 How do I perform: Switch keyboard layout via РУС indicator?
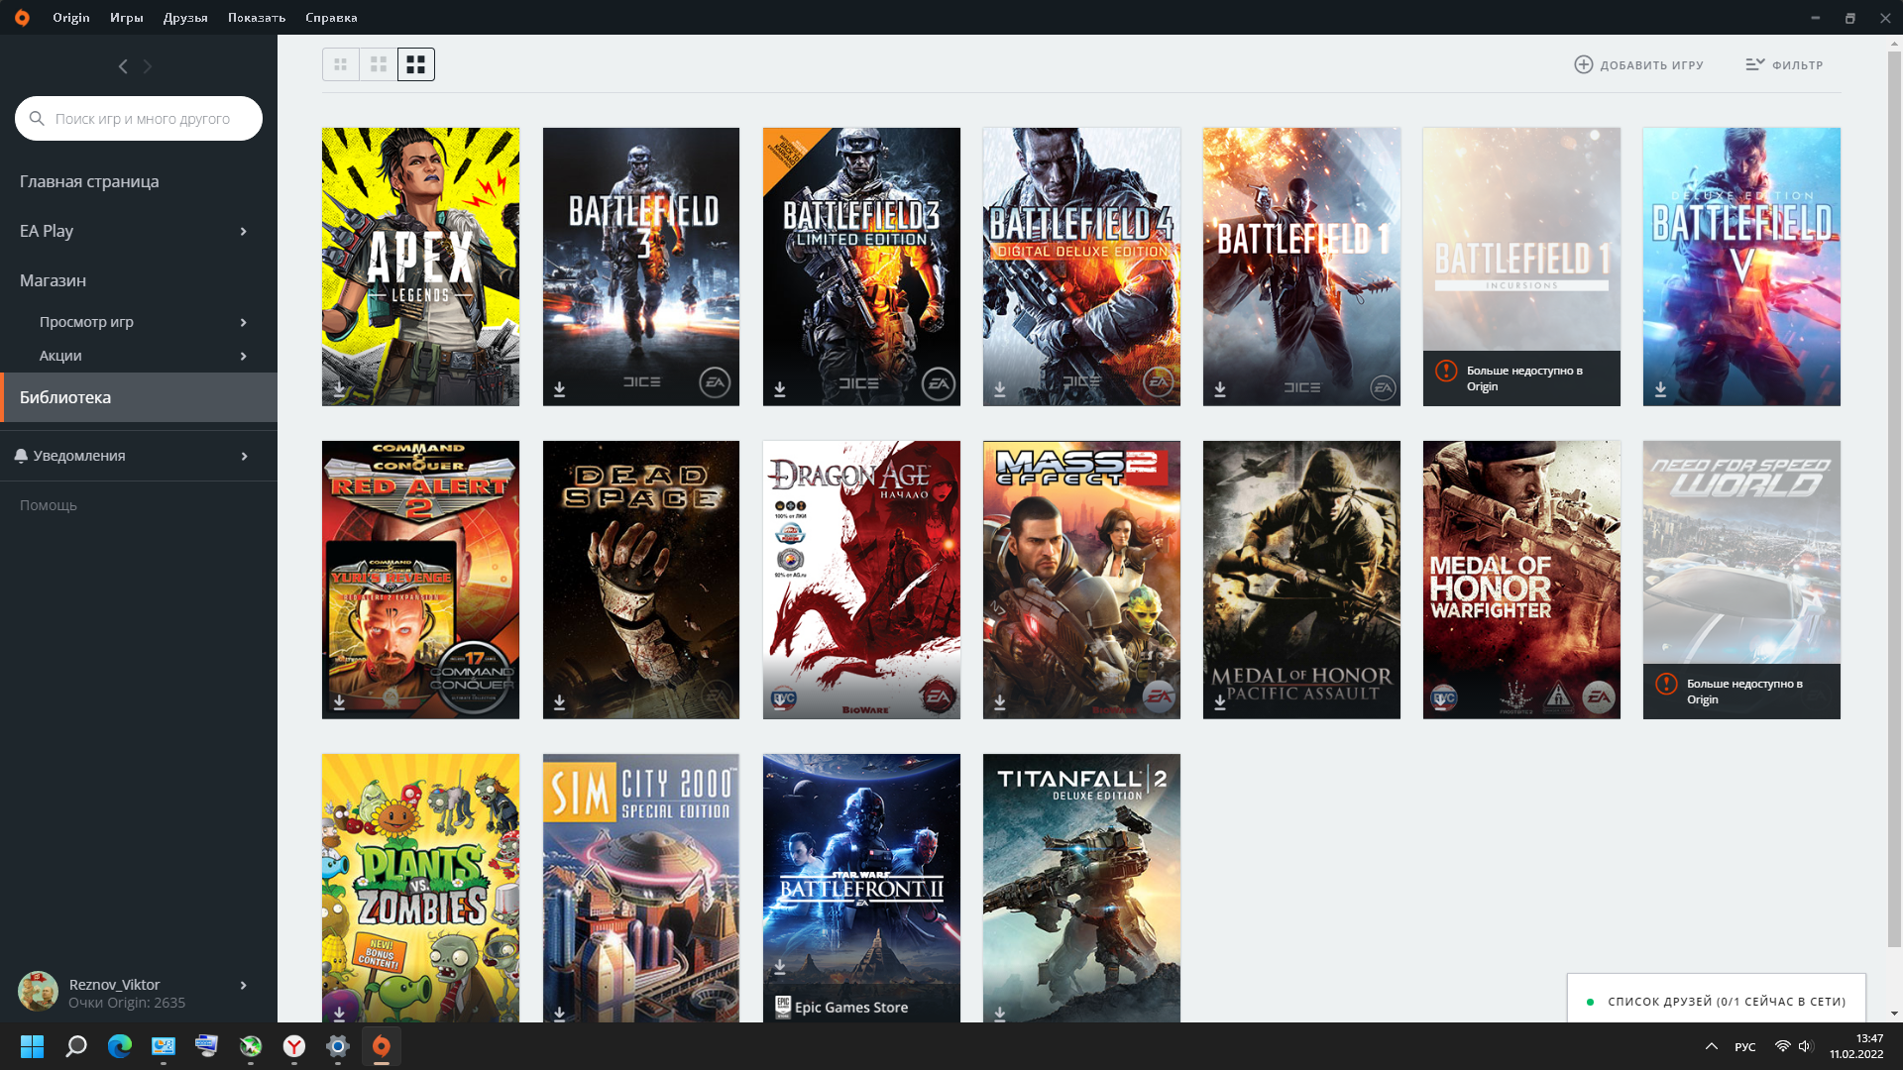tap(1744, 1046)
